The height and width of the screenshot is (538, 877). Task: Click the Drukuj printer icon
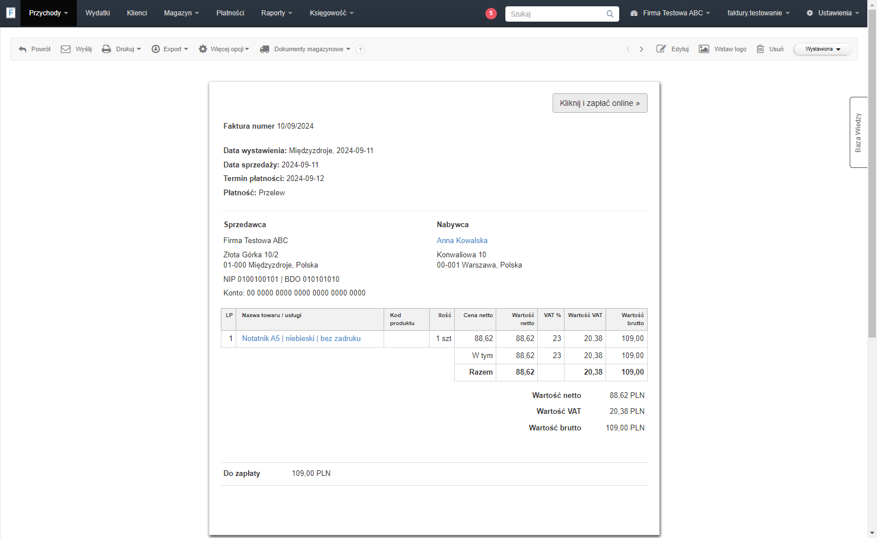tap(106, 50)
